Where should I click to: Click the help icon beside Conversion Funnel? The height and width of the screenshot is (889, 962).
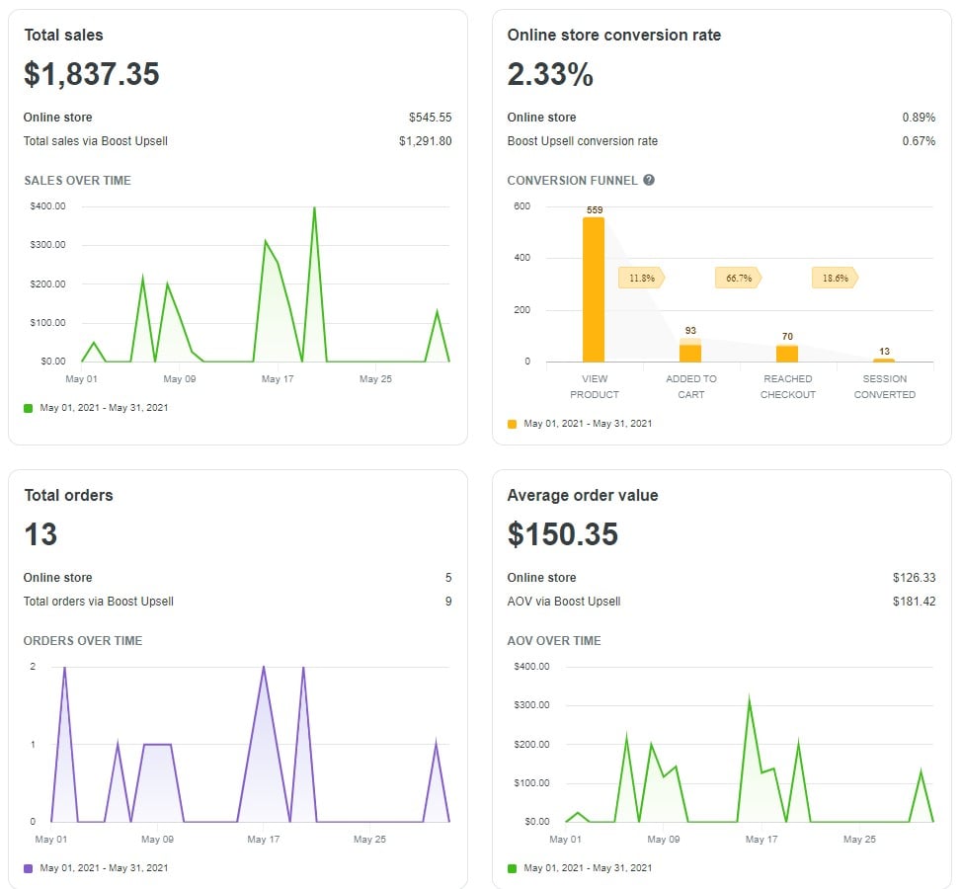(649, 180)
